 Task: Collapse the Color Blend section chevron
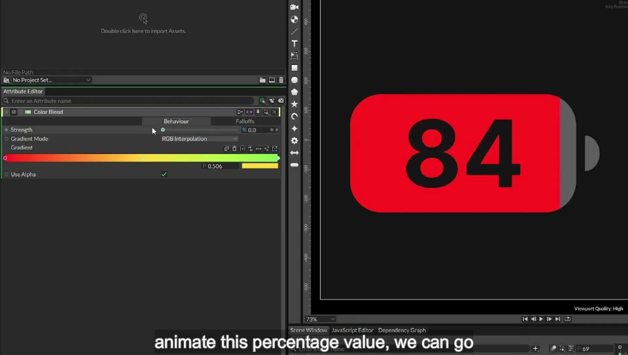point(6,112)
